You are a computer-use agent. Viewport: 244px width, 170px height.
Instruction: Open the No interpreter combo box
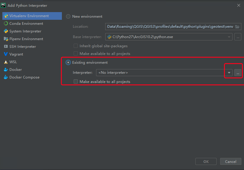click(x=161, y=73)
